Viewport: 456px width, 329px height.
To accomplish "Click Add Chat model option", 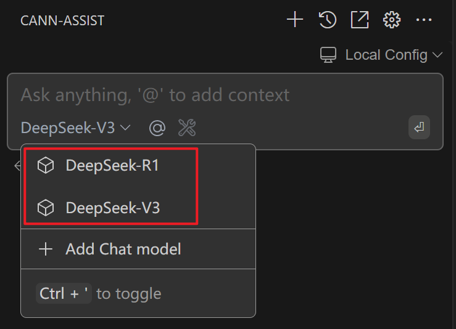I will (x=123, y=249).
